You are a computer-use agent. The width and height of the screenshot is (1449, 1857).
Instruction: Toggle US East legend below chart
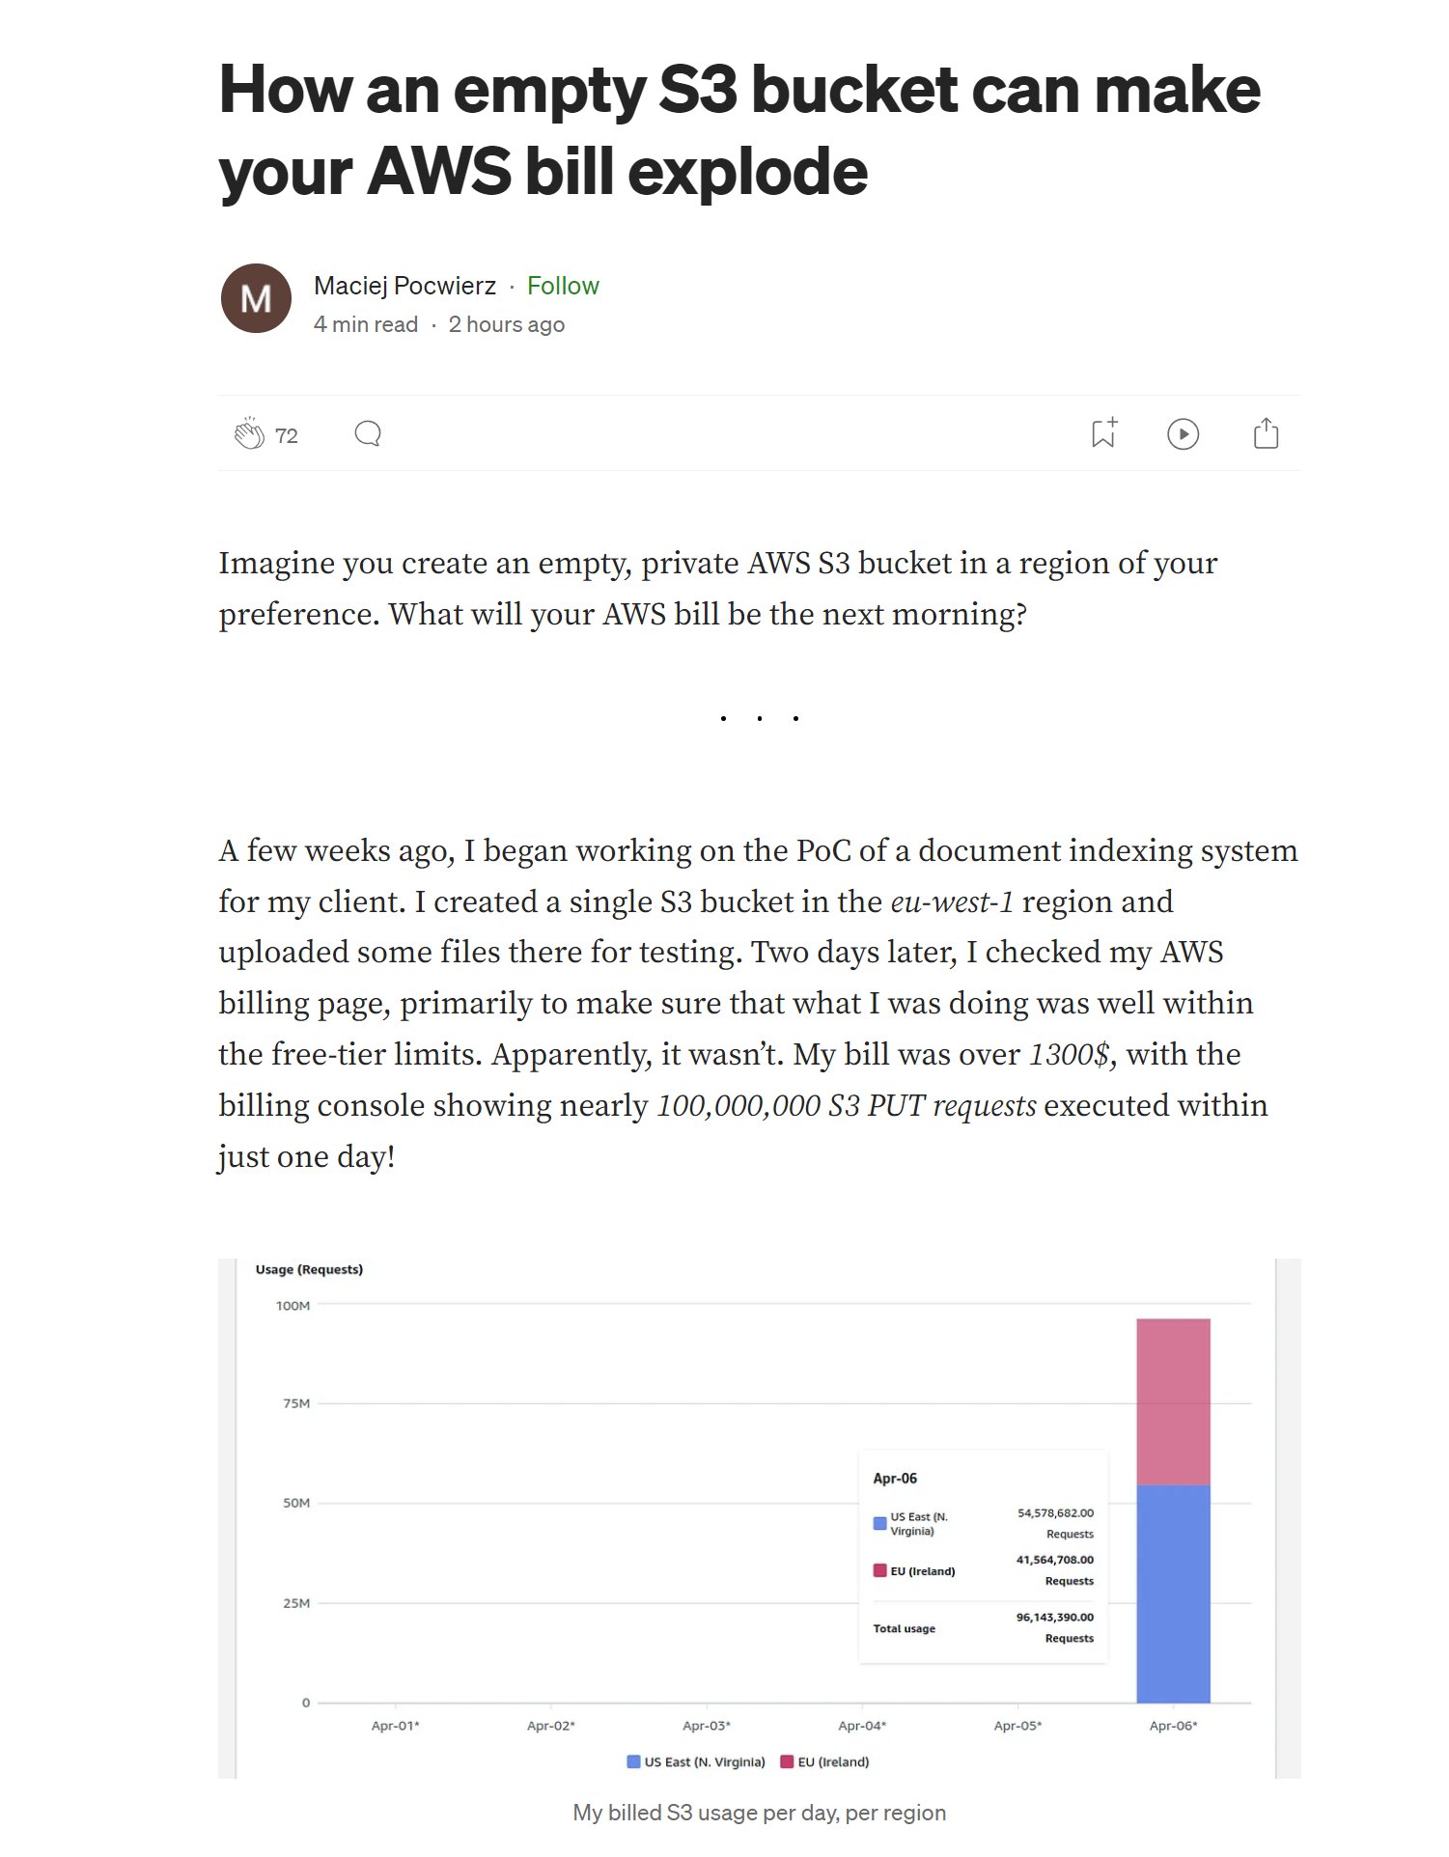(x=696, y=1761)
